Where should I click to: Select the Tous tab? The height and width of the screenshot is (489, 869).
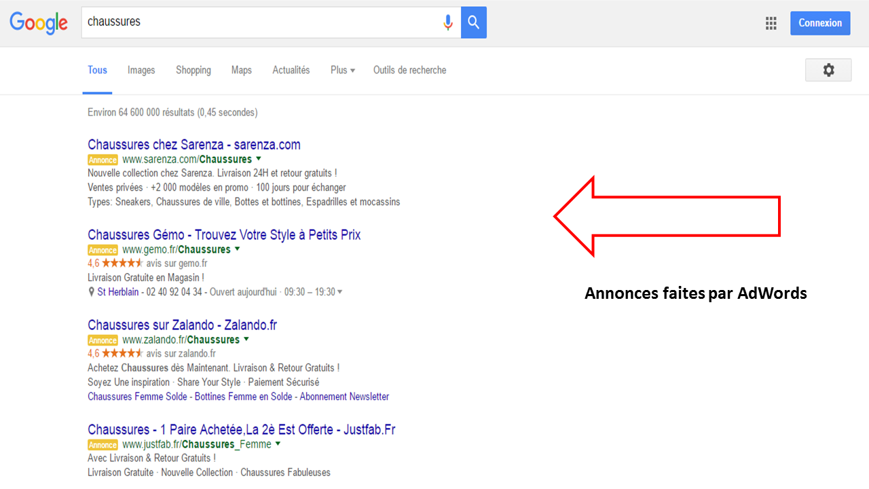tap(97, 70)
